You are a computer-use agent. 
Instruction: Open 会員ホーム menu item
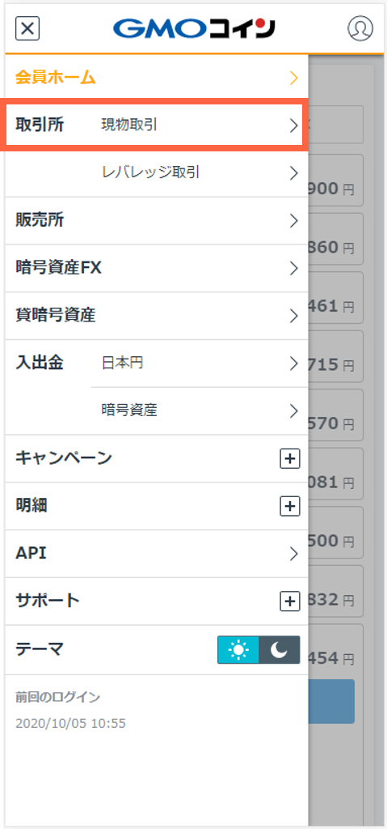(x=157, y=79)
